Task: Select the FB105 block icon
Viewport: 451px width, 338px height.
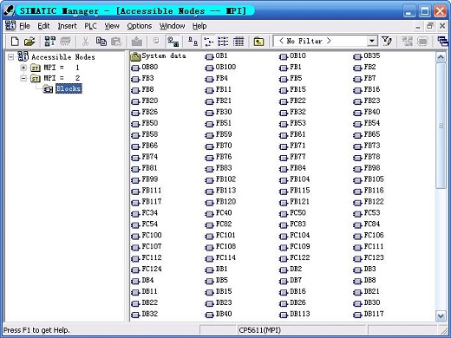Action: tap(357, 180)
